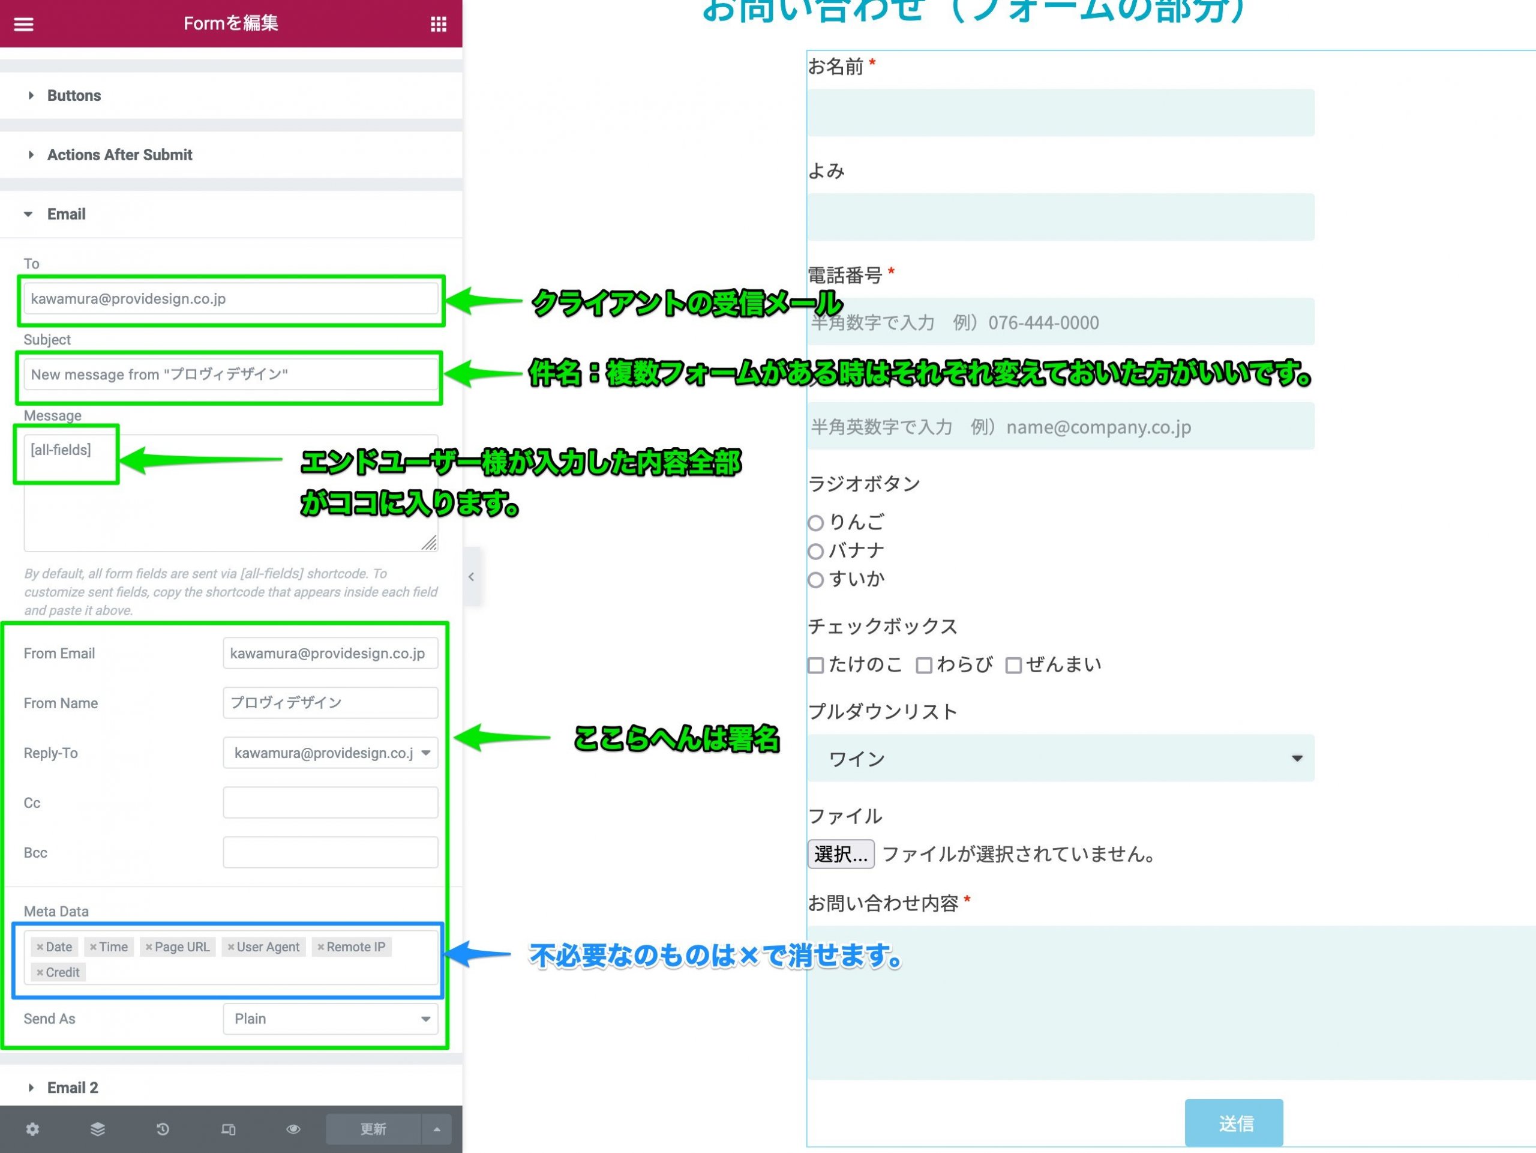The width and height of the screenshot is (1536, 1153).
Task: Open the Elementor hamburger menu
Action: tap(23, 25)
